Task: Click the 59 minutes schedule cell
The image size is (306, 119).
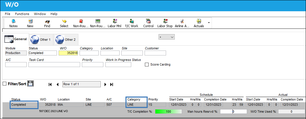Action: 241,105
